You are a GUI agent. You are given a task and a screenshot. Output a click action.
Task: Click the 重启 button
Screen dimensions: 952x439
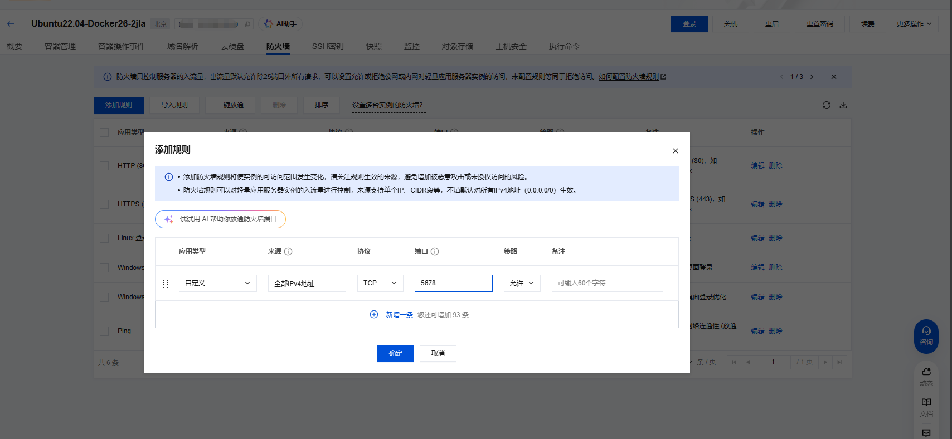click(x=772, y=24)
